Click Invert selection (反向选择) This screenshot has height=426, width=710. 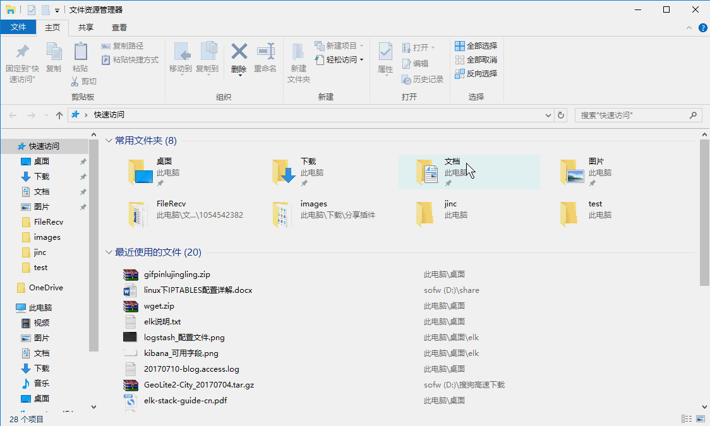(x=476, y=74)
